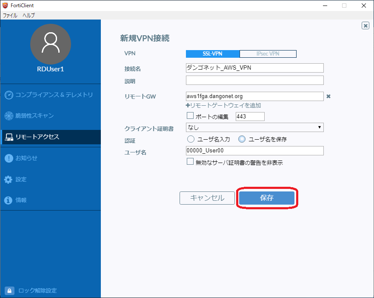The width and height of the screenshot is (374, 298).
Task: Open the ヘルプ menu
Action: click(x=29, y=15)
